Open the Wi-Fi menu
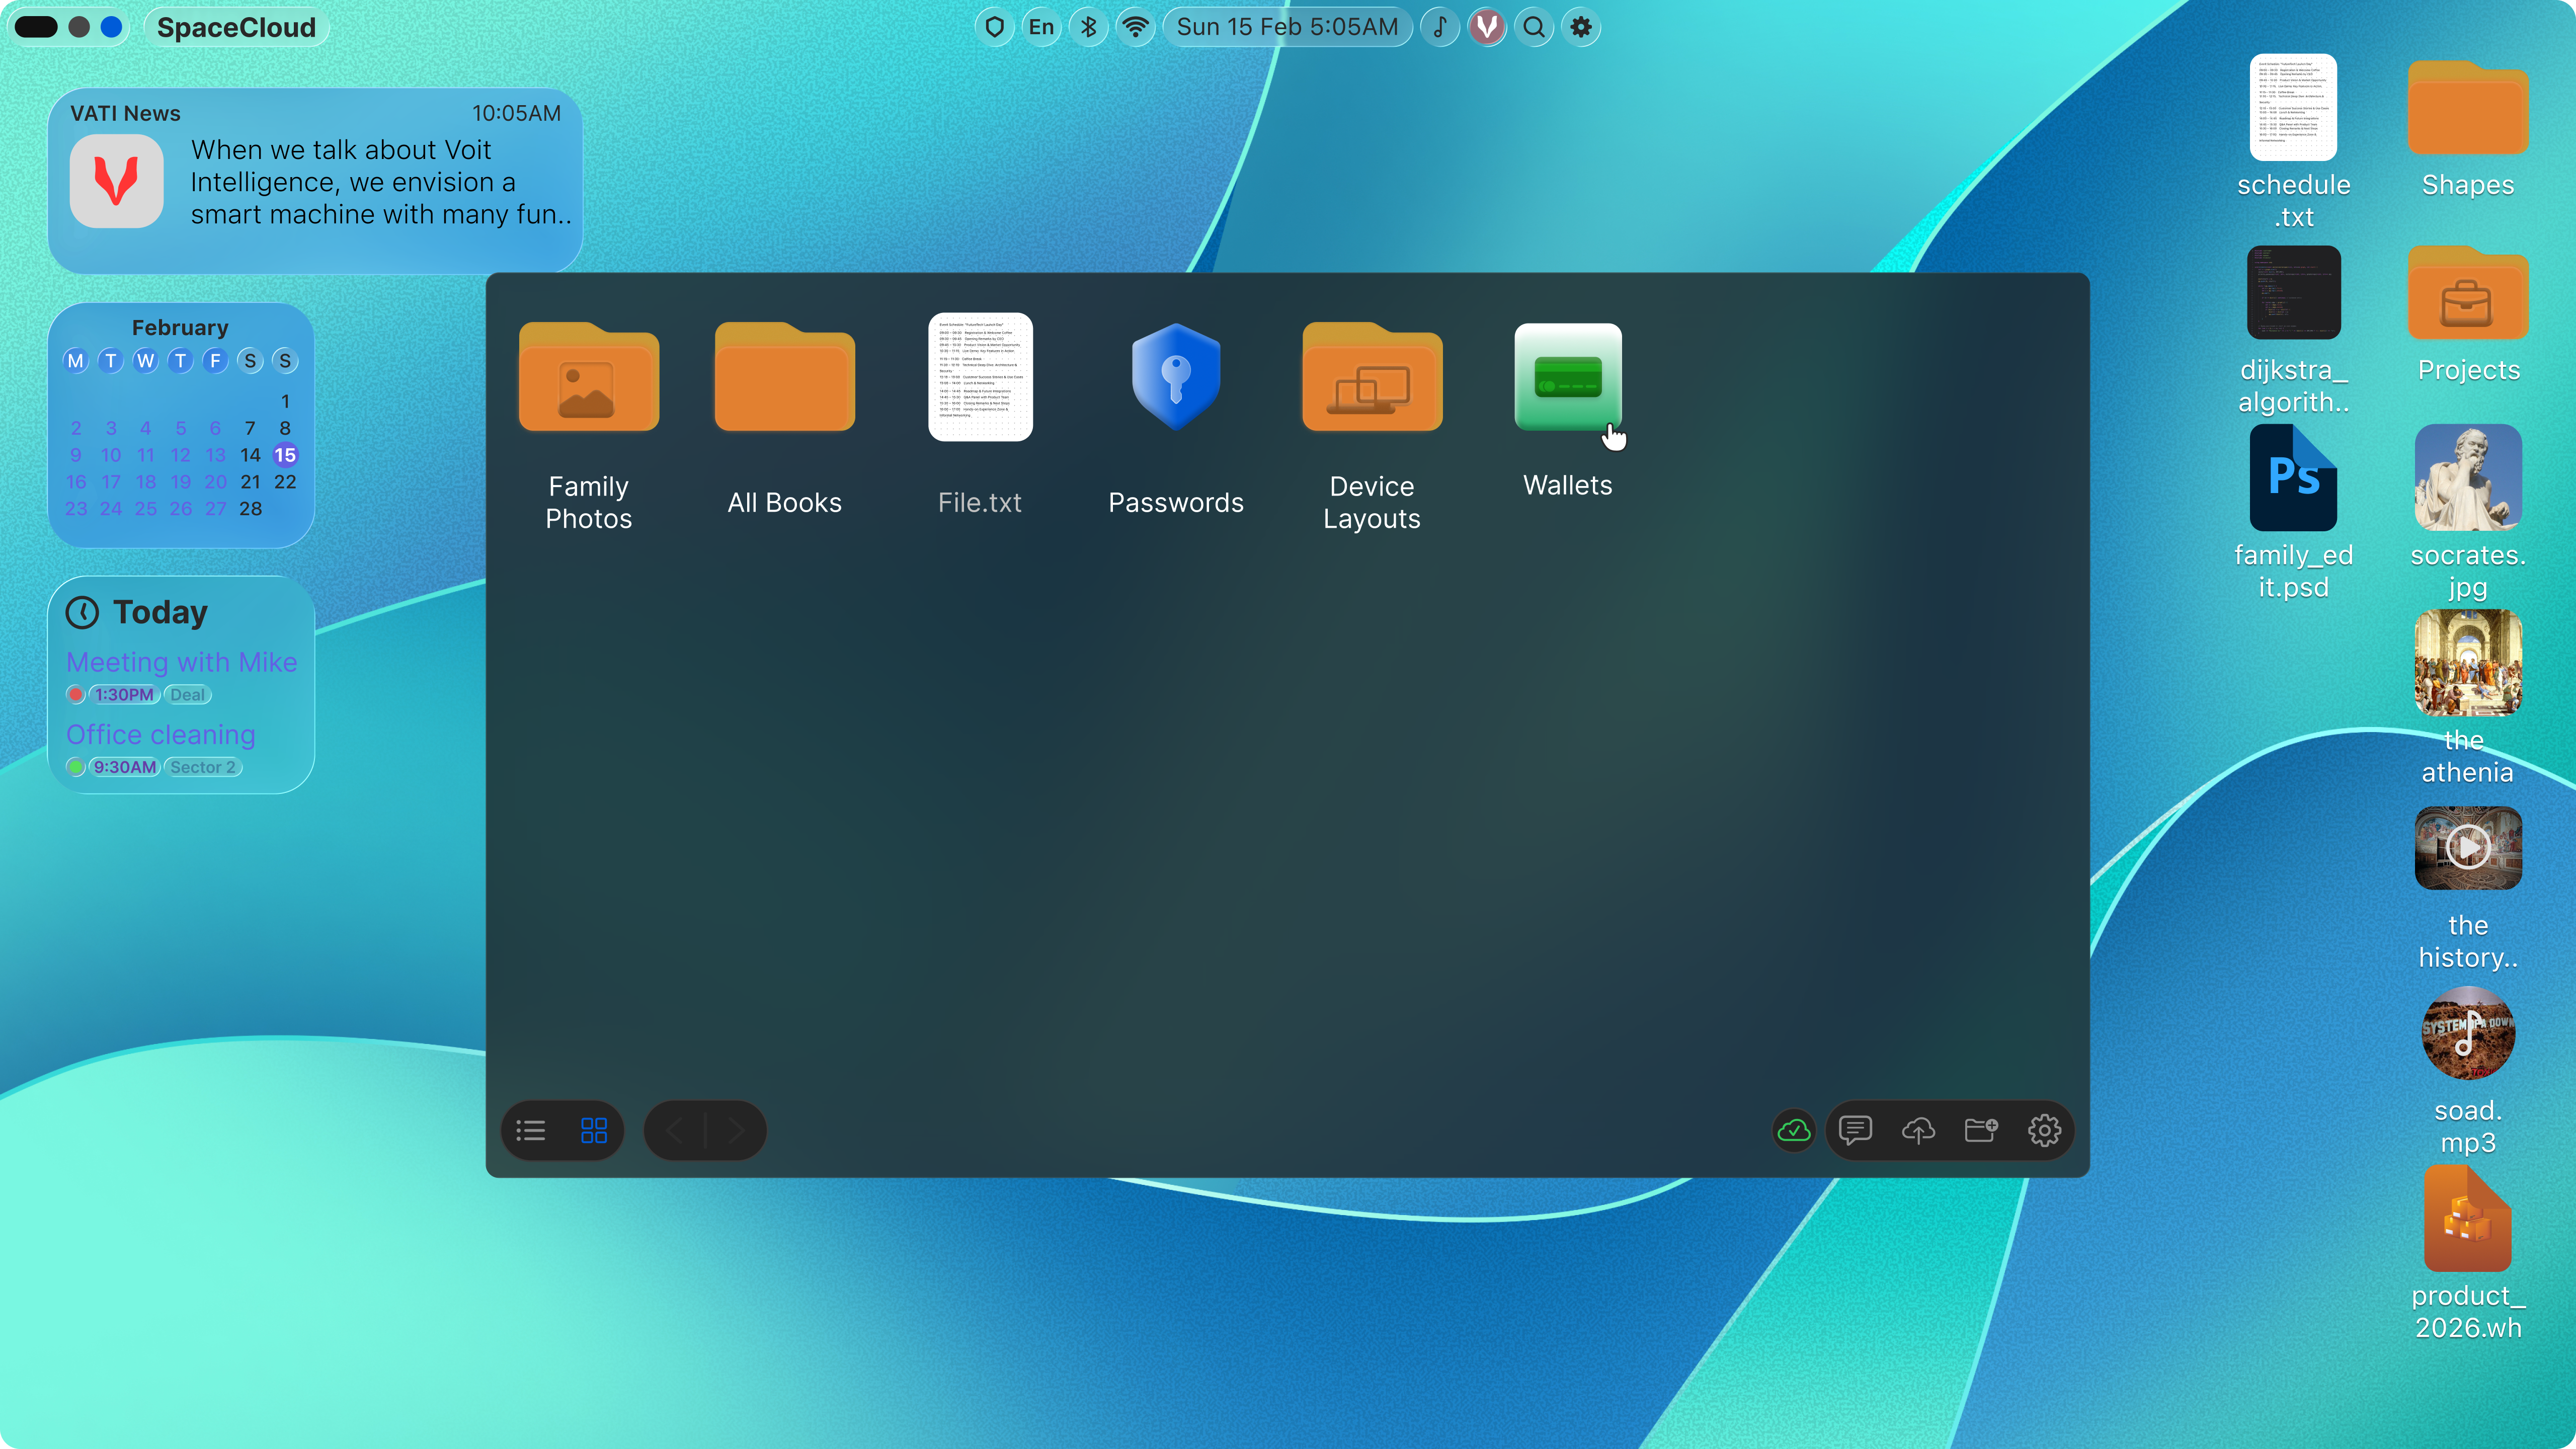 [x=1135, y=27]
